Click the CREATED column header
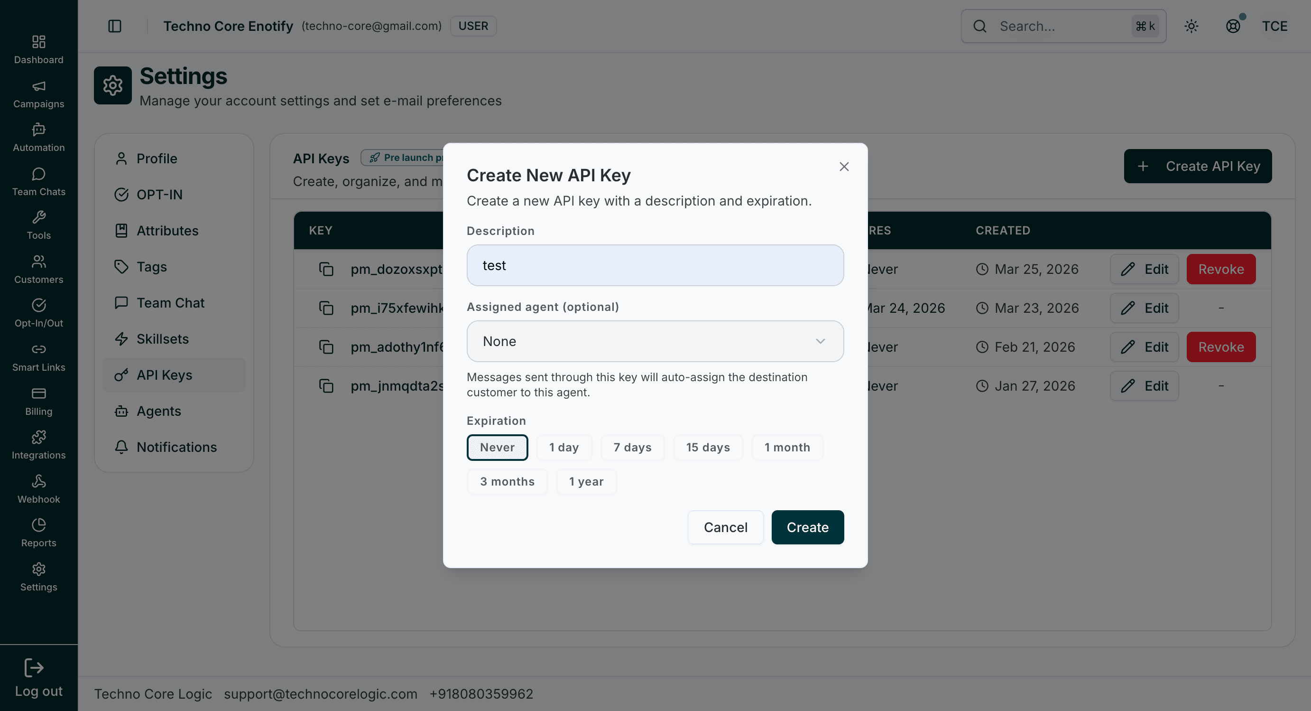Image resolution: width=1311 pixels, height=711 pixels. [1003, 230]
